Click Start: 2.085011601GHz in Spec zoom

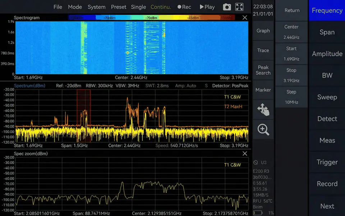pyautogui.click(x=37, y=213)
